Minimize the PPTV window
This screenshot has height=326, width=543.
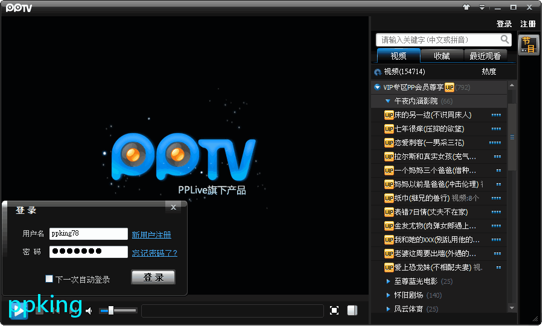pos(498,7)
